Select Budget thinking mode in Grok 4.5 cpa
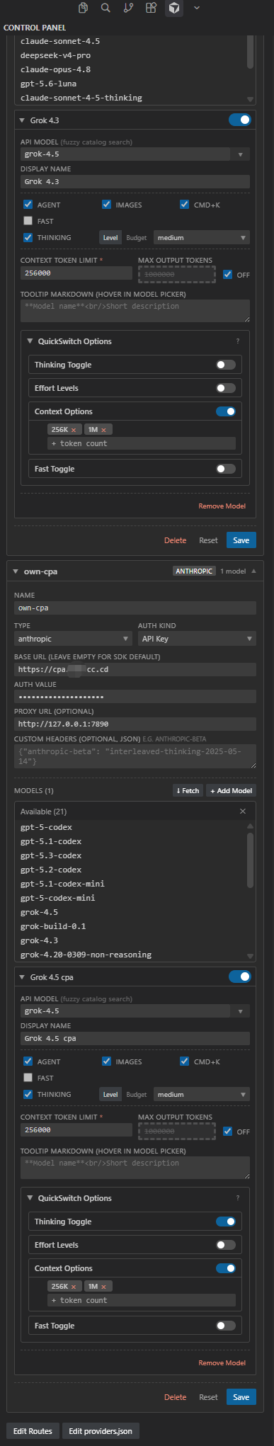Screen dimensions: 274x1446 click(x=137, y=1095)
